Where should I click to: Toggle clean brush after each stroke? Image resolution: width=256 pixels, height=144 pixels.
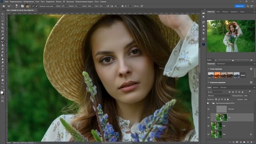click(x=37, y=6)
